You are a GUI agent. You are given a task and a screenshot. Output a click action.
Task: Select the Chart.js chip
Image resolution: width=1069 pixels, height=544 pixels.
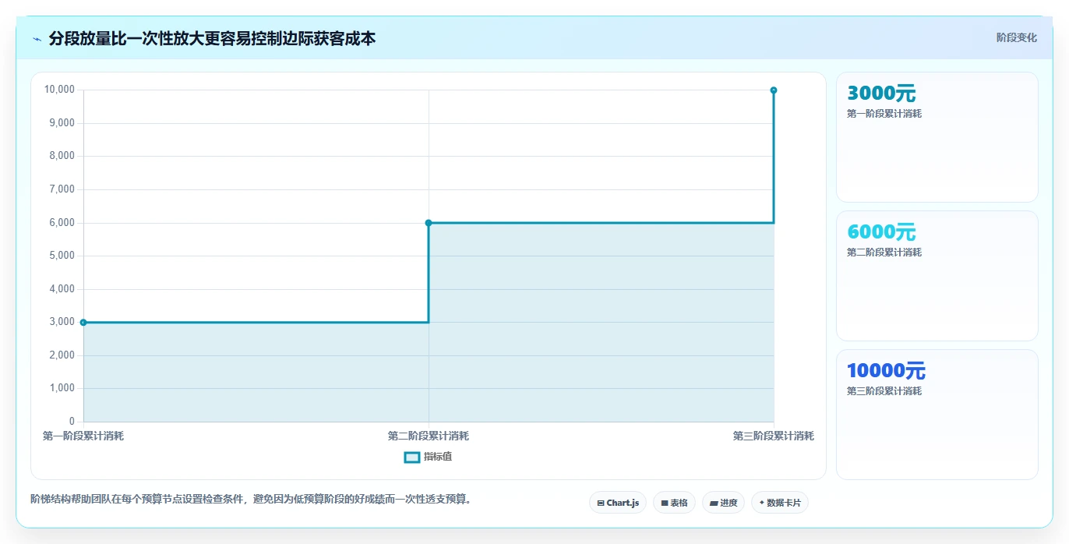[x=618, y=503]
